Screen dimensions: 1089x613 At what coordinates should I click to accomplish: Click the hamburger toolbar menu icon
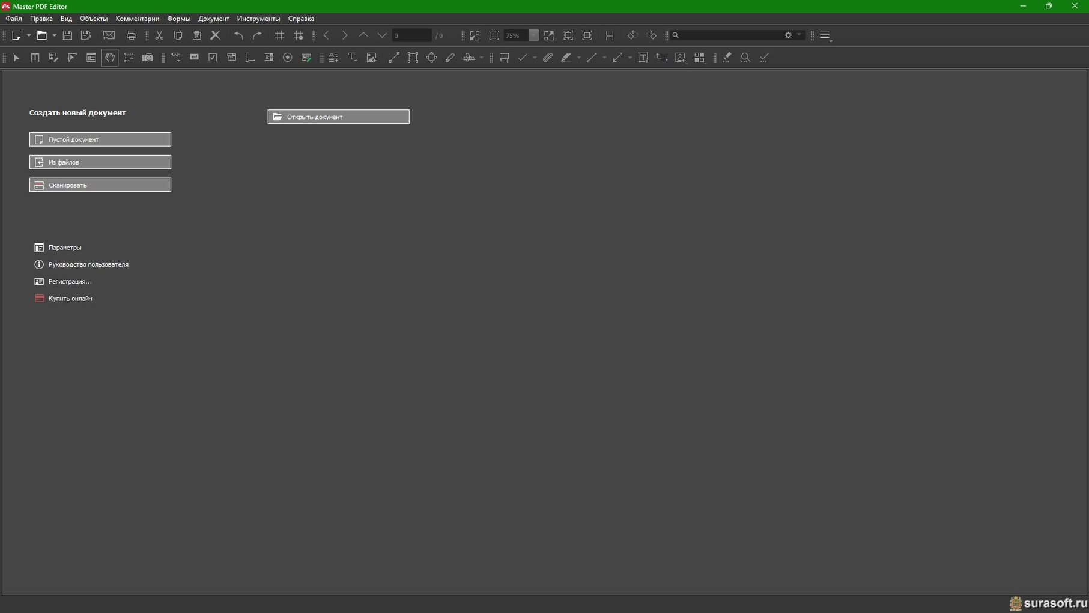click(825, 35)
